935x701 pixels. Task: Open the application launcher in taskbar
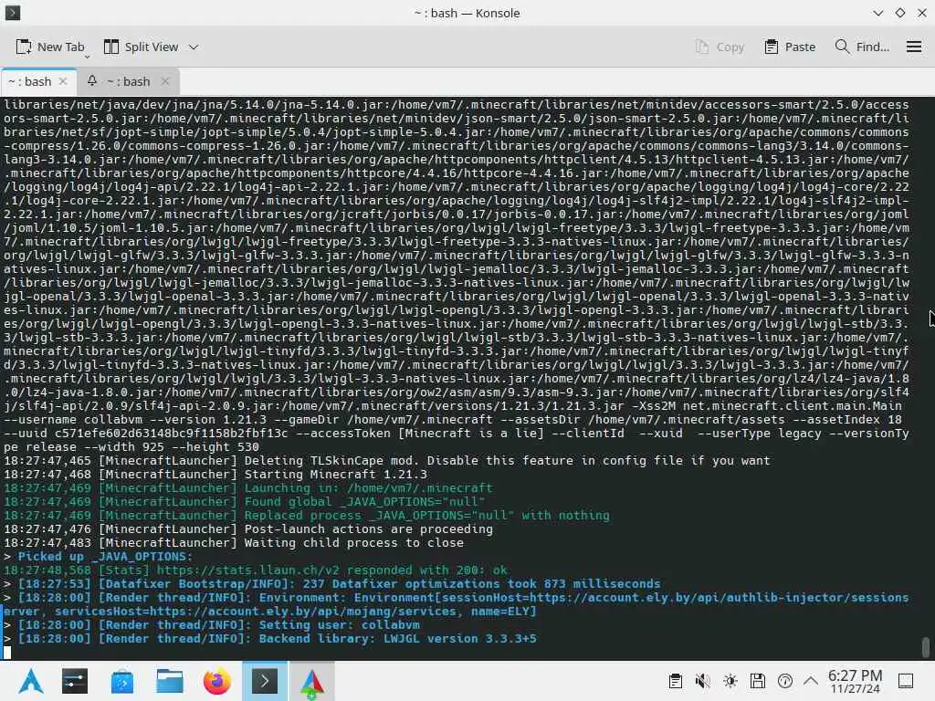coord(30,681)
